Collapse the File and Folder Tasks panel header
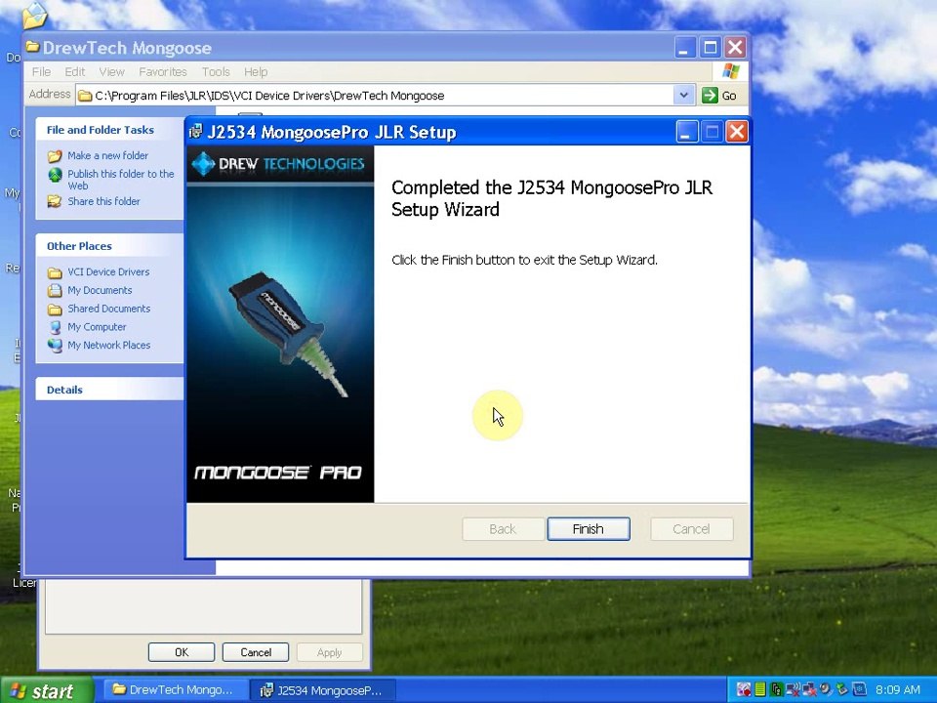 [x=109, y=130]
